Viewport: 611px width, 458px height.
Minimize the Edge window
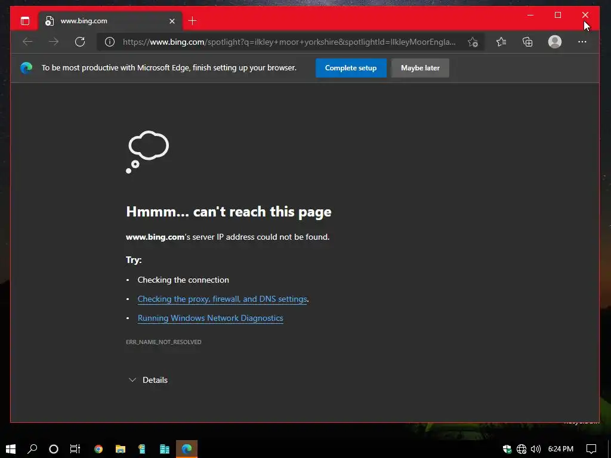click(x=530, y=15)
